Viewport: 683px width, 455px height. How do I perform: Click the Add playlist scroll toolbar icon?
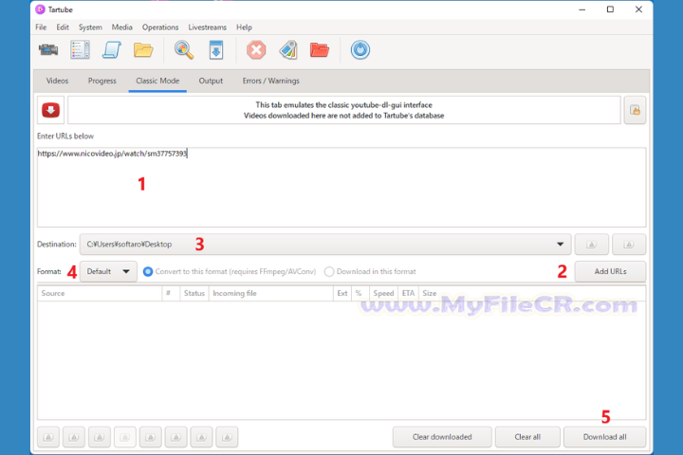click(112, 49)
